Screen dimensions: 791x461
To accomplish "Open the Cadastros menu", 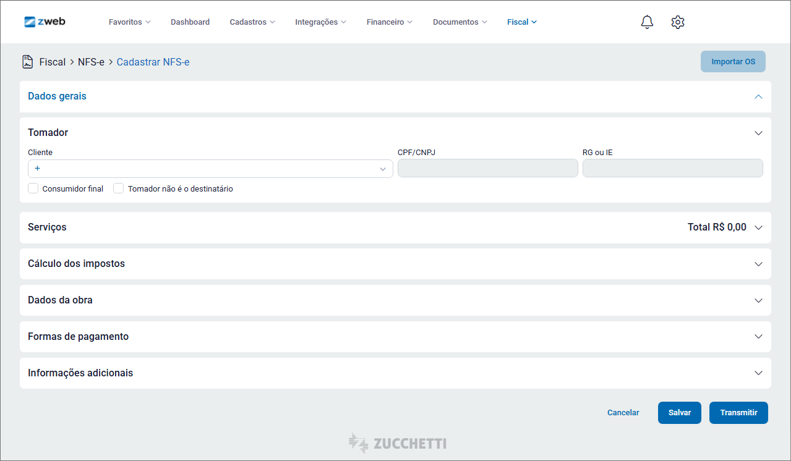I will pos(252,22).
